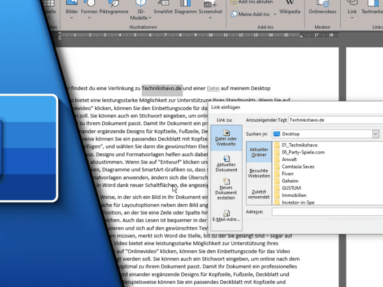Select the Immobilien folder
The width and height of the screenshot is (383, 287).
point(294,195)
